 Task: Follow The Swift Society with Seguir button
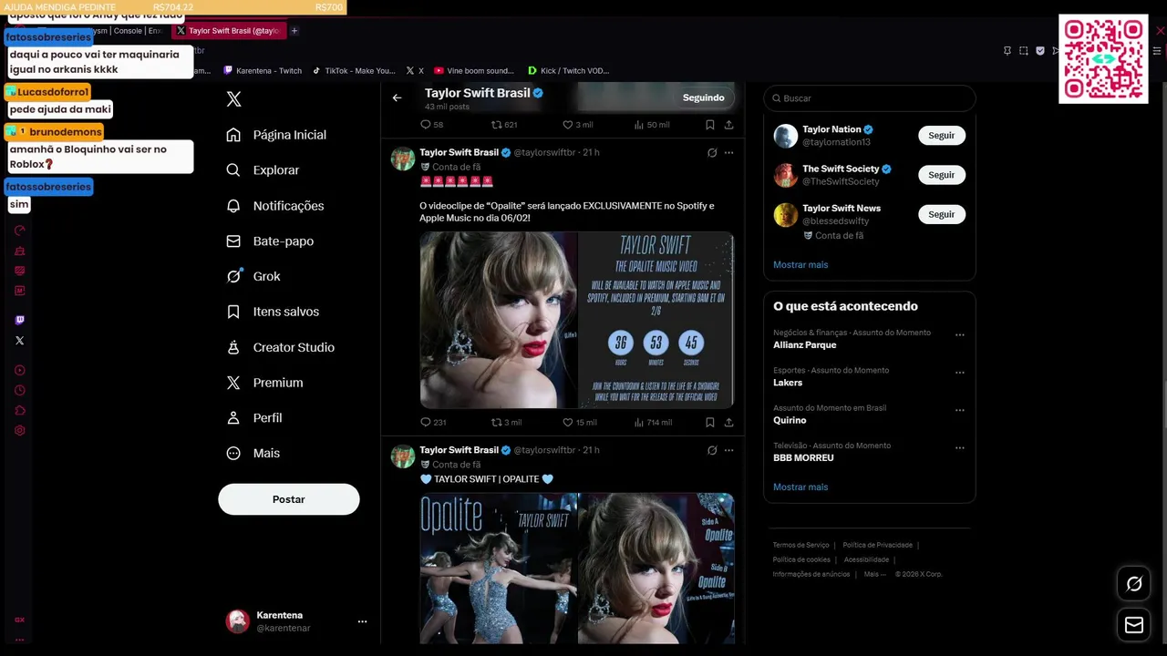942,175
